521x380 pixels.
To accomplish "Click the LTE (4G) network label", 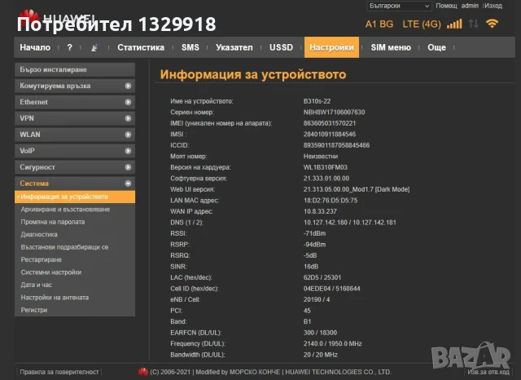I will pyautogui.click(x=422, y=24).
